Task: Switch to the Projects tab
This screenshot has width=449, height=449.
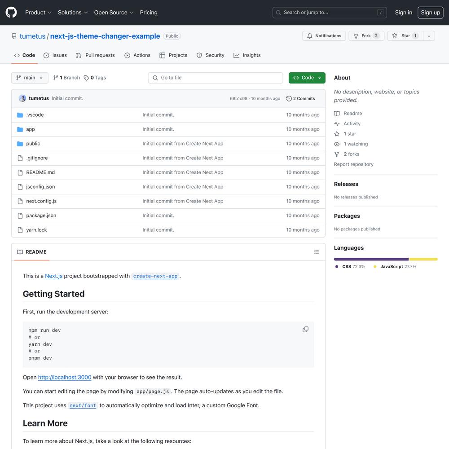Action: click(x=173, y=55)
